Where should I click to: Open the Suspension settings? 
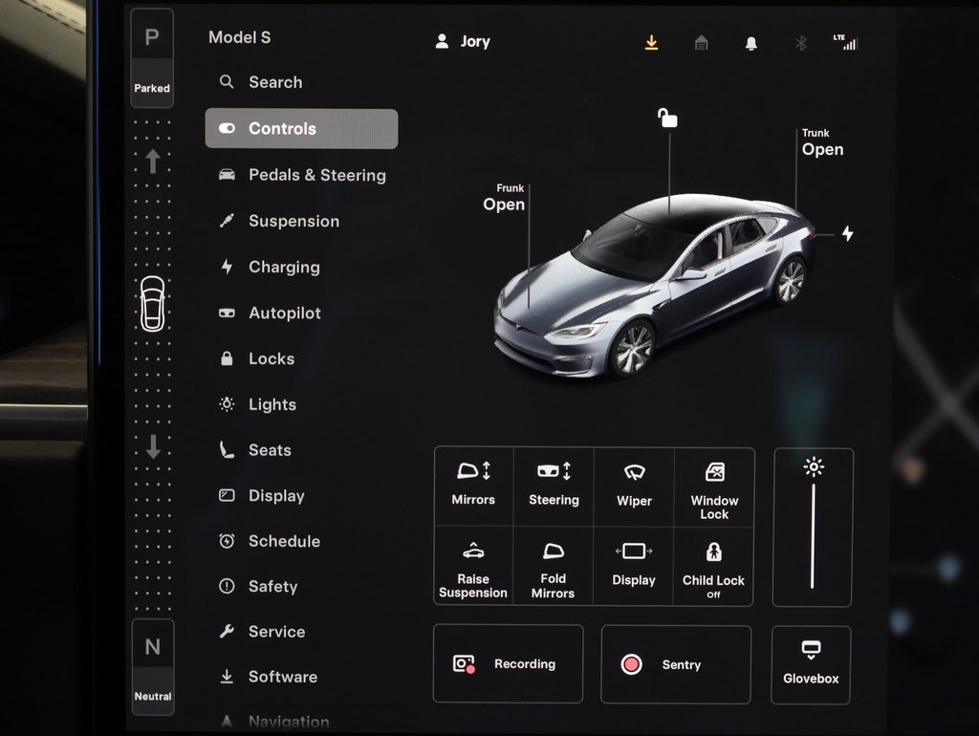click(278, 221)
